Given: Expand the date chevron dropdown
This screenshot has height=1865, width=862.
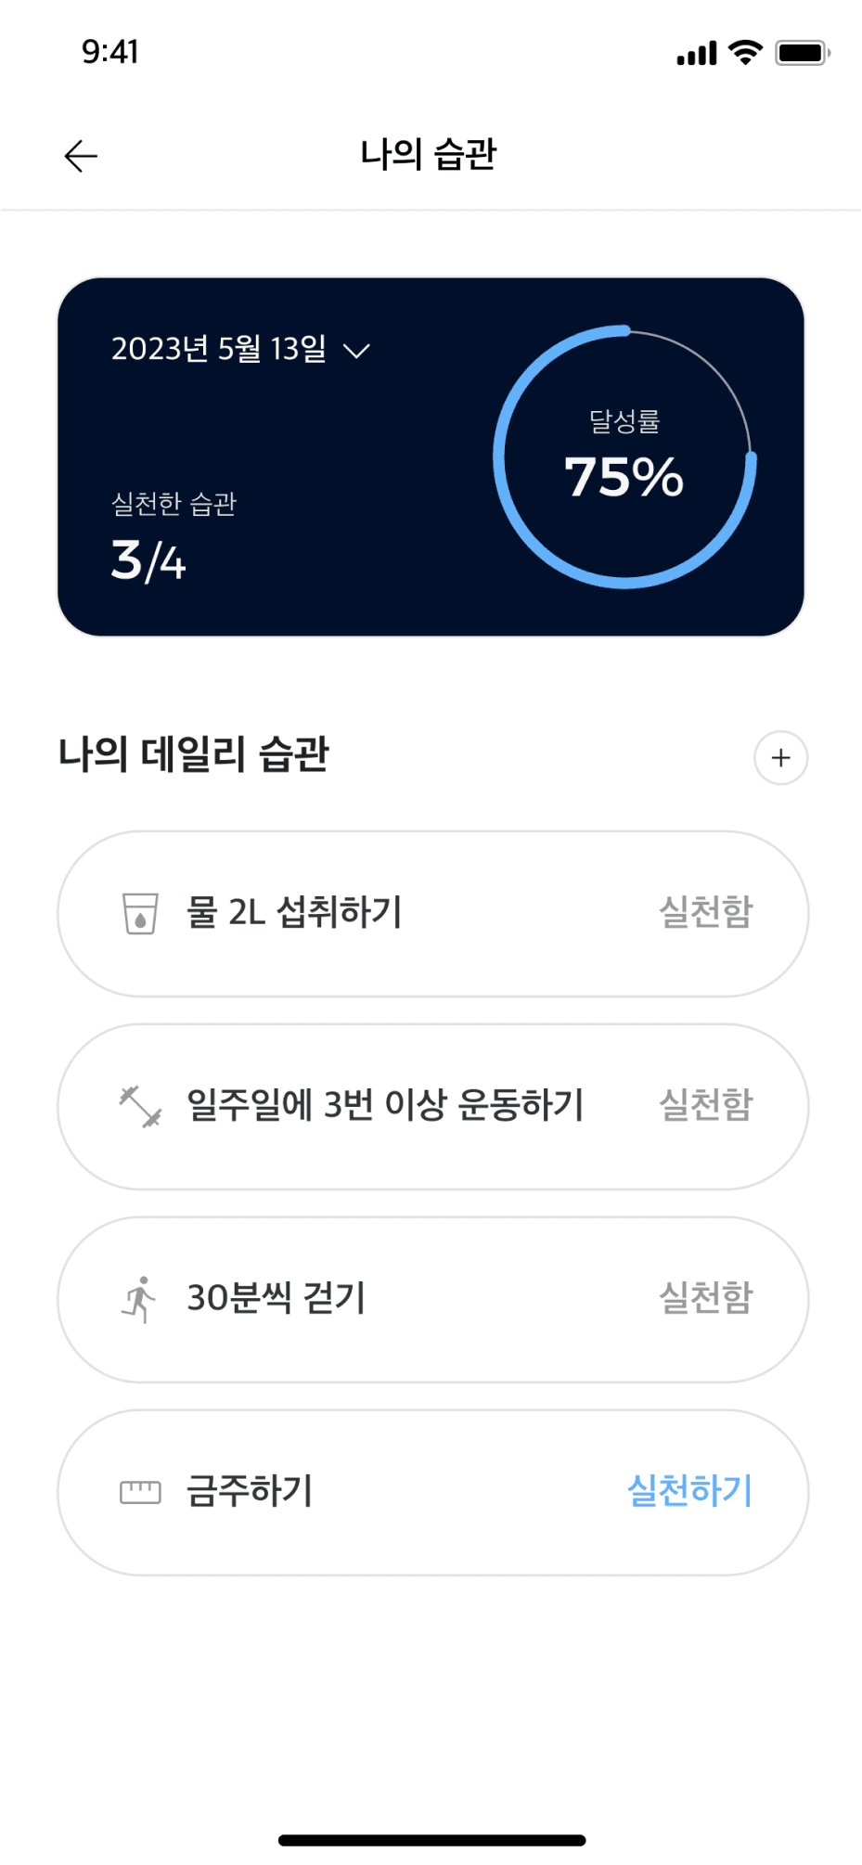Looking at the screenshot, I should pos(356,351).
